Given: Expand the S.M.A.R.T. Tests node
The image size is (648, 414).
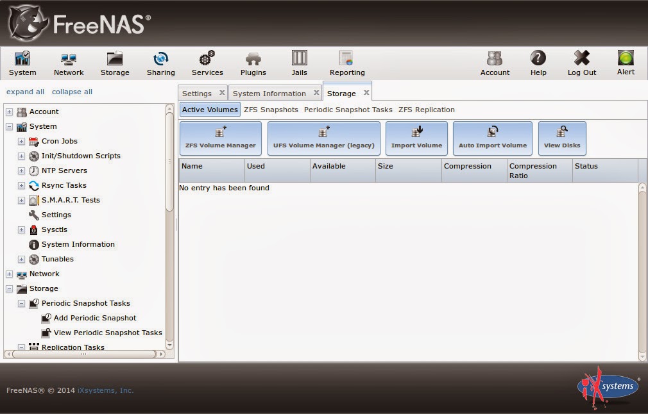Looking at the screenshot, I should (x=21, y=201).
